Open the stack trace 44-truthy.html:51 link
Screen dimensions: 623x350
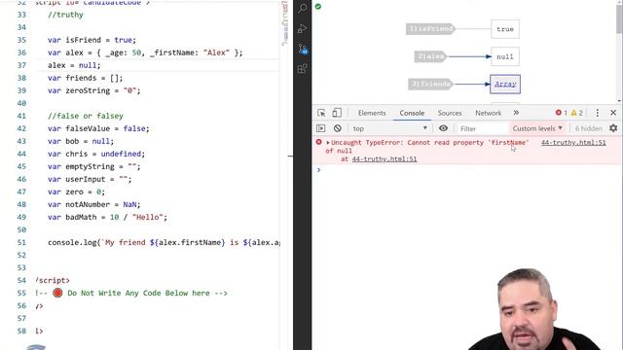coord(385,159)
